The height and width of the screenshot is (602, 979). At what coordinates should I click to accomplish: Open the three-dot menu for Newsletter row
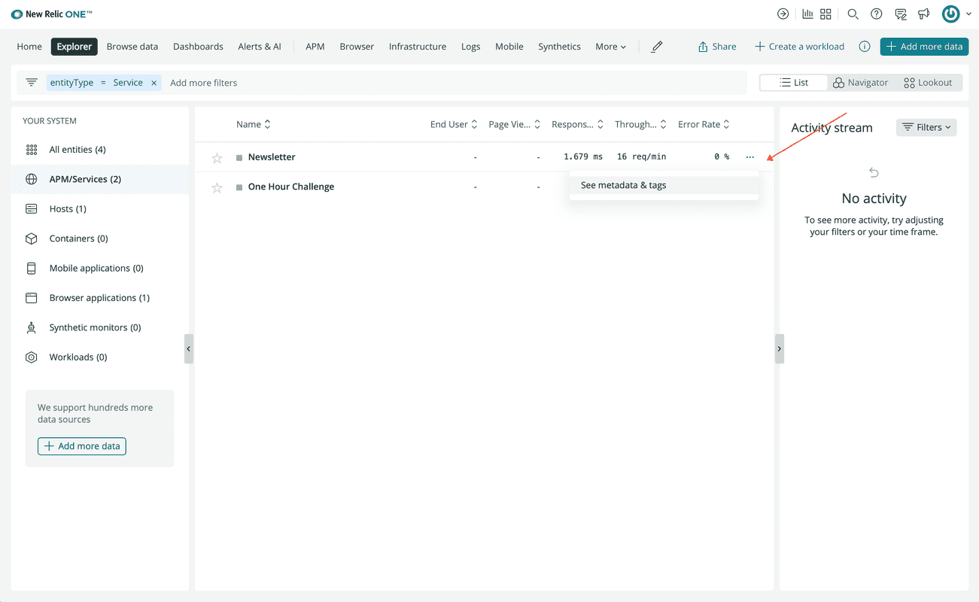click(750, 157)
